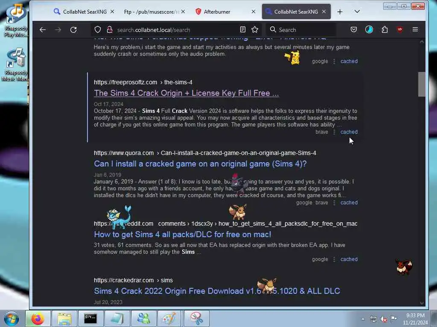Open the Extensions puzzle icon
Viewport: 437px width, 327px height.
click(385, 29)
